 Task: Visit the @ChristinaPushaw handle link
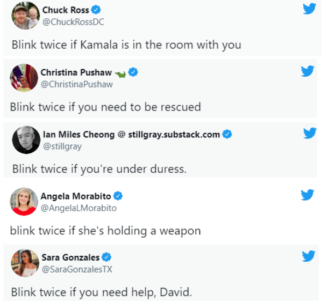click(77, 84)
